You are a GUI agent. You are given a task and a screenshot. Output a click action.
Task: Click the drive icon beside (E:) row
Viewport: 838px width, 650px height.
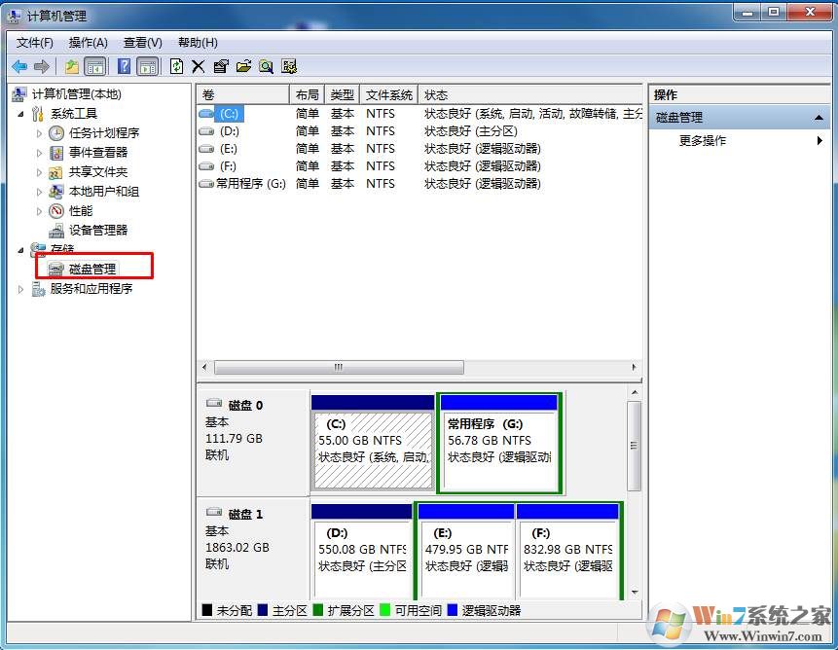[205, 149]
